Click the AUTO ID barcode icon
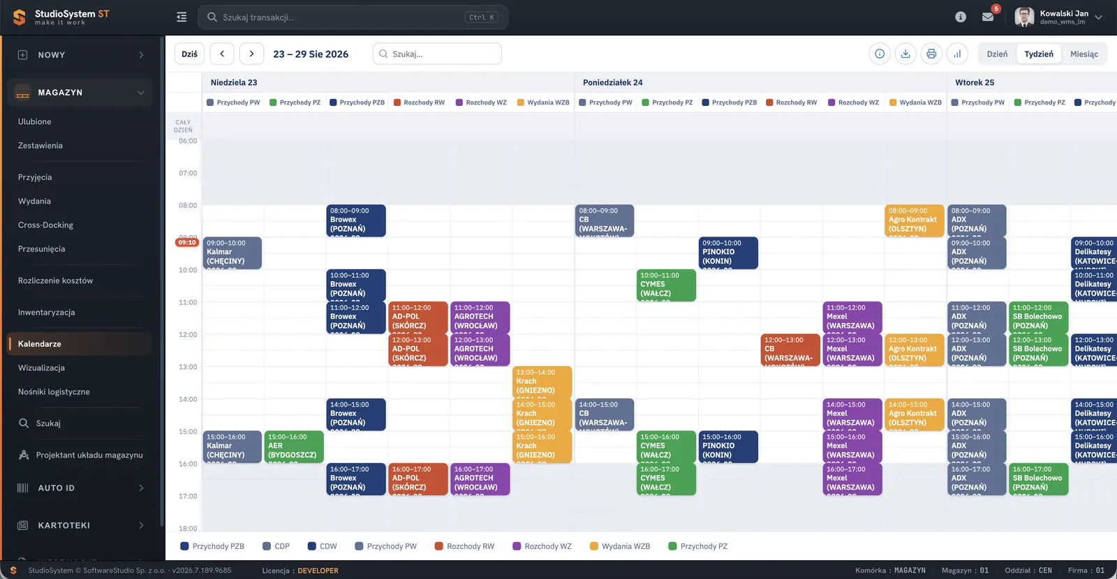This screenshot has height=579, width=1117. (22, 488)
